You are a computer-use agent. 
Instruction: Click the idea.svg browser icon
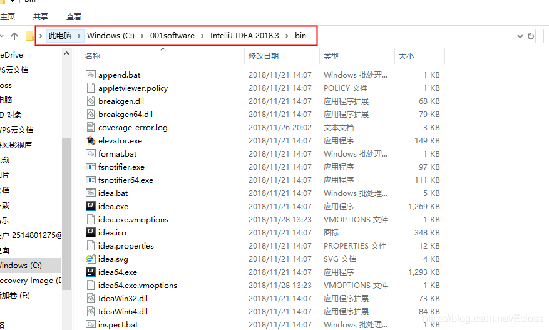91,259
